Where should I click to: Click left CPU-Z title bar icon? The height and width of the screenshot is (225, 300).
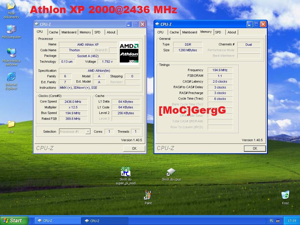pyautogui.click(x=37, y=24)
